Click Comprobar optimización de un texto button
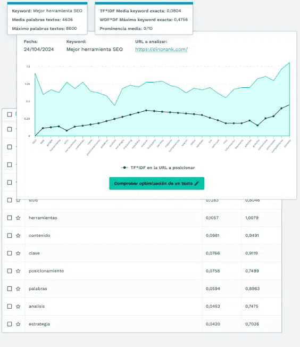Image resolution: width=300 pixels, height=347 pixels. 156,184
